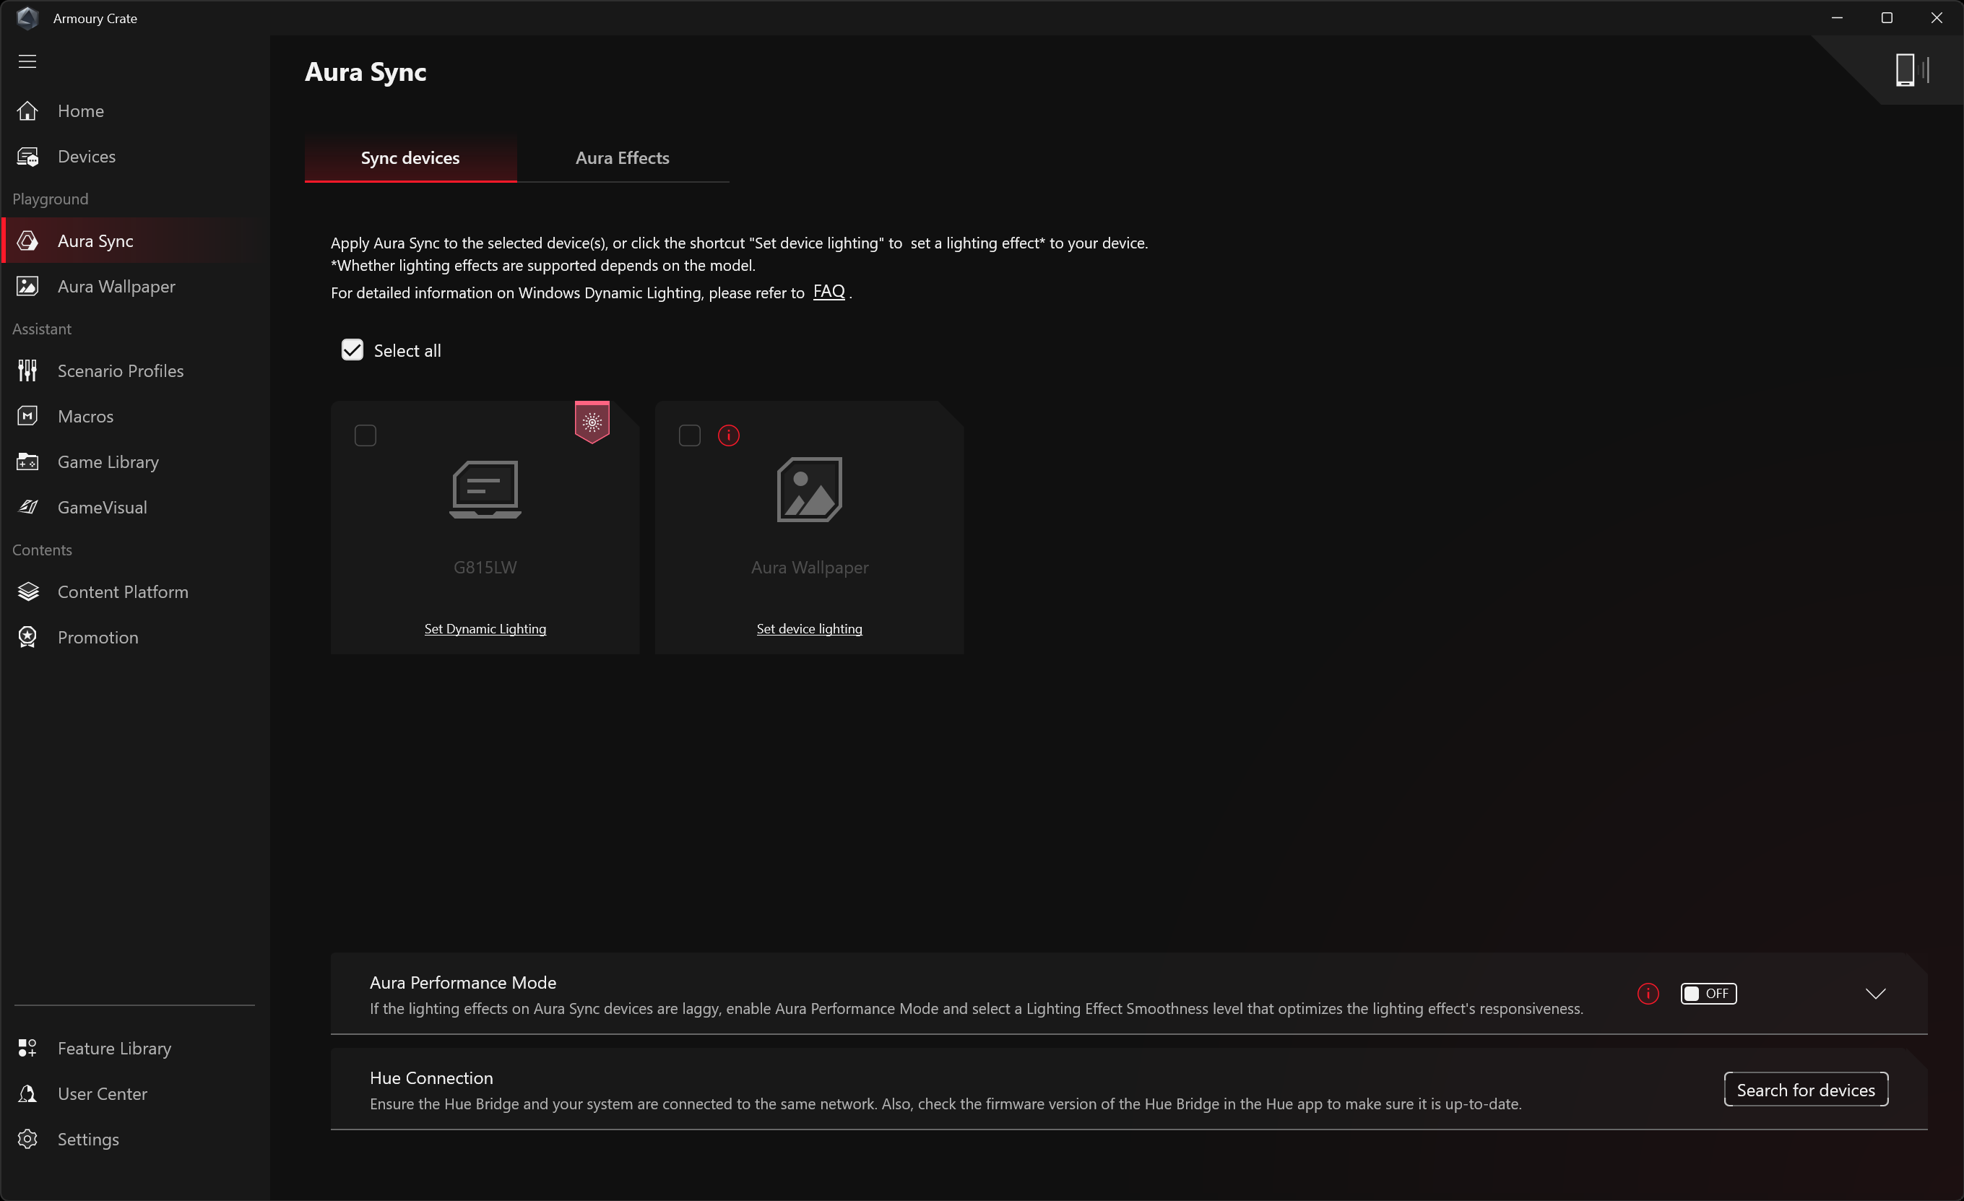1964x1201 pixels.
Task: Click info icon beside Aura Performance Mode toggle
Action: click(x=1648, y=993)
